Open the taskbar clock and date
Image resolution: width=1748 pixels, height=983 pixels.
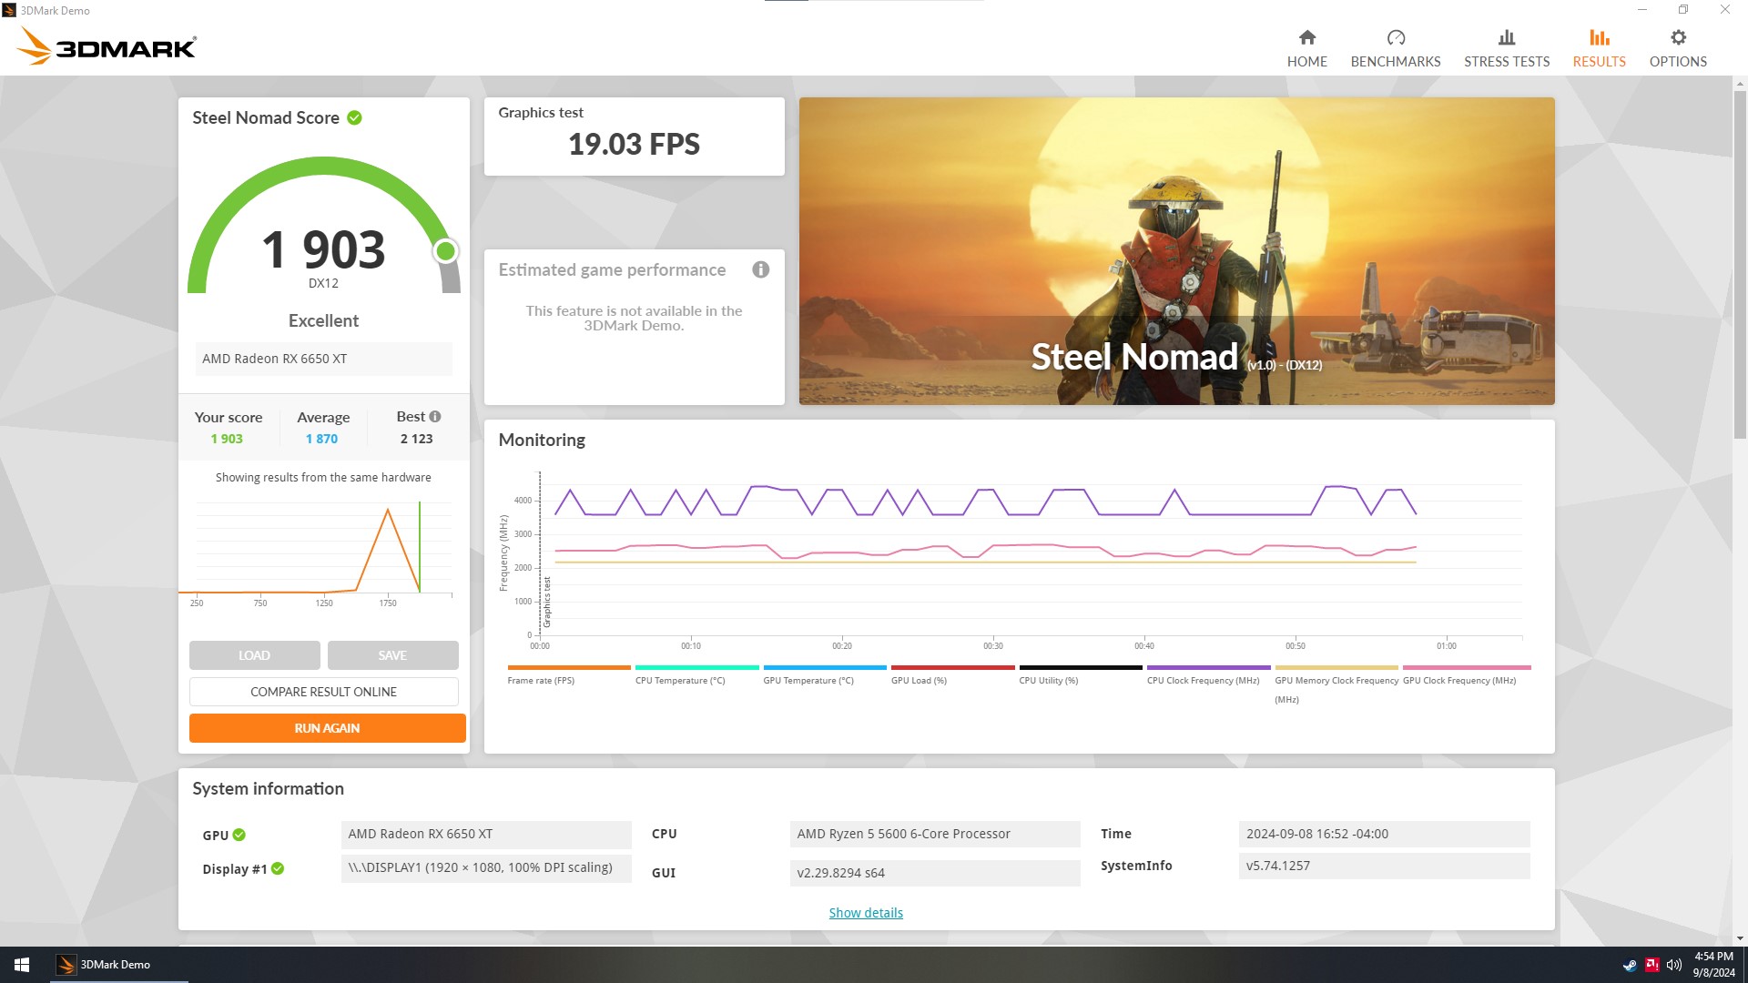click(x=1713, y=965)
